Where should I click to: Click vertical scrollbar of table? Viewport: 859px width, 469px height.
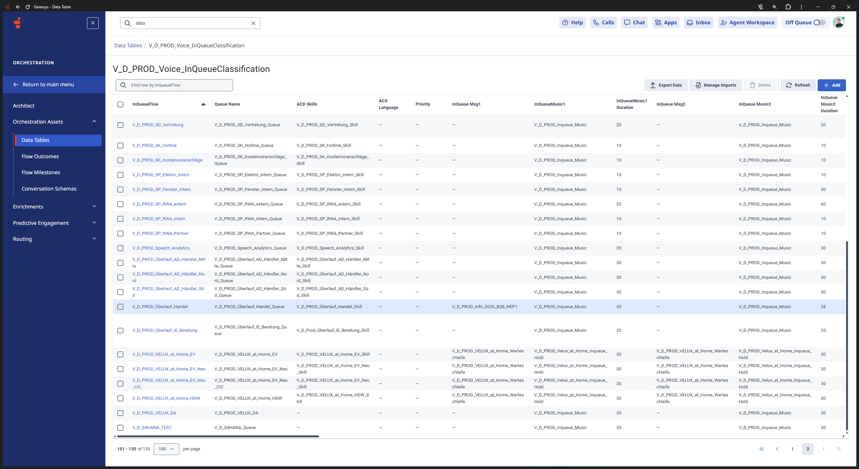[x=847, y=336]
